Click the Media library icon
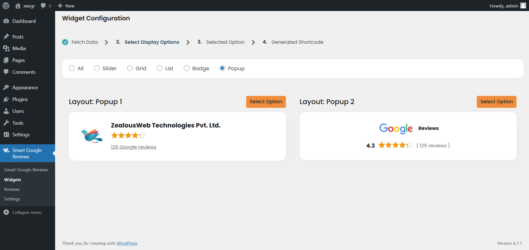The width and height of the screenshot is (529, 250). click(x=6, y=48)
